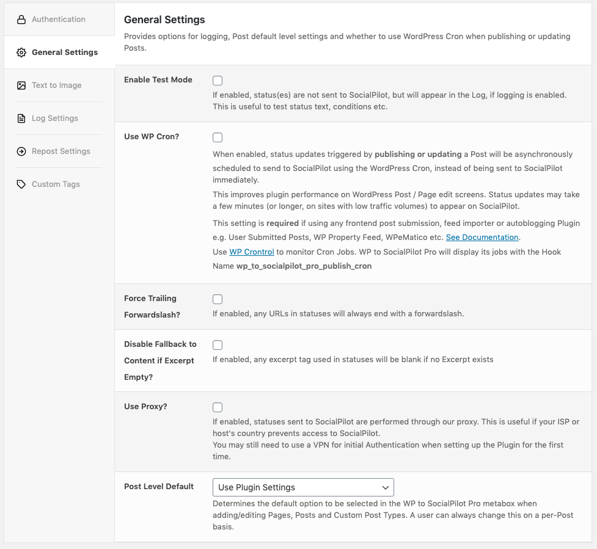The height and width of the screenshot is (549, 597).
Task: Go to the Log Settings tab
Action: (x=55, y=118)
